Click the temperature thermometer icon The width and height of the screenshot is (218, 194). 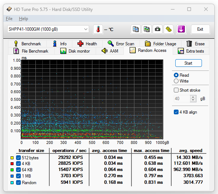coord(98,29)
